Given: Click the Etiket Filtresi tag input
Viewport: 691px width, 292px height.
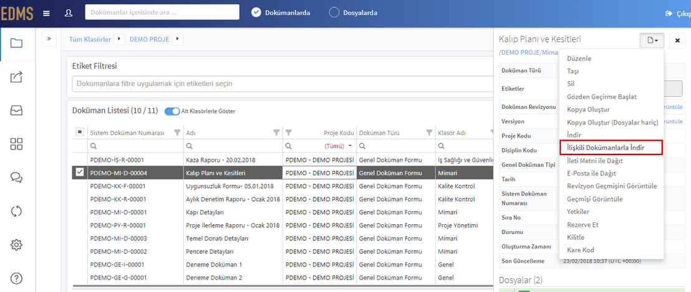Looking at the screenshot, I should [282, 83].
